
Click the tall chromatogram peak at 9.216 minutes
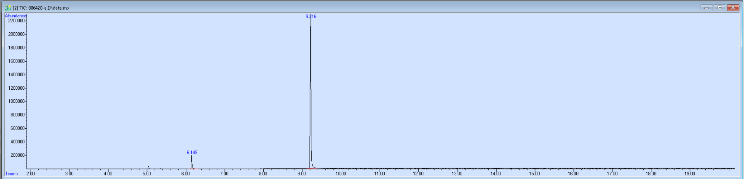point(310,92)
